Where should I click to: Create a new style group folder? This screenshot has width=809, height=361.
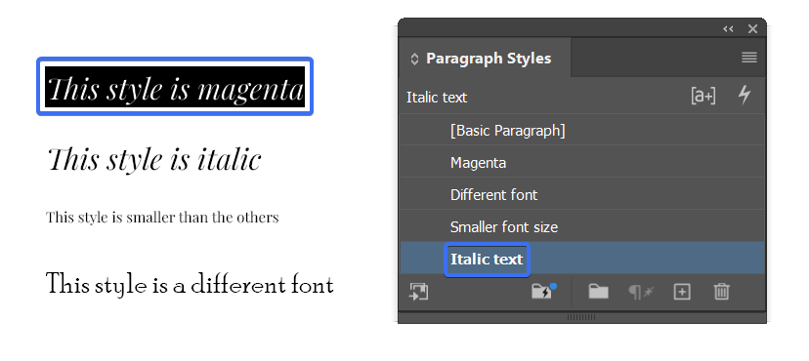click(x=598, y=292)
